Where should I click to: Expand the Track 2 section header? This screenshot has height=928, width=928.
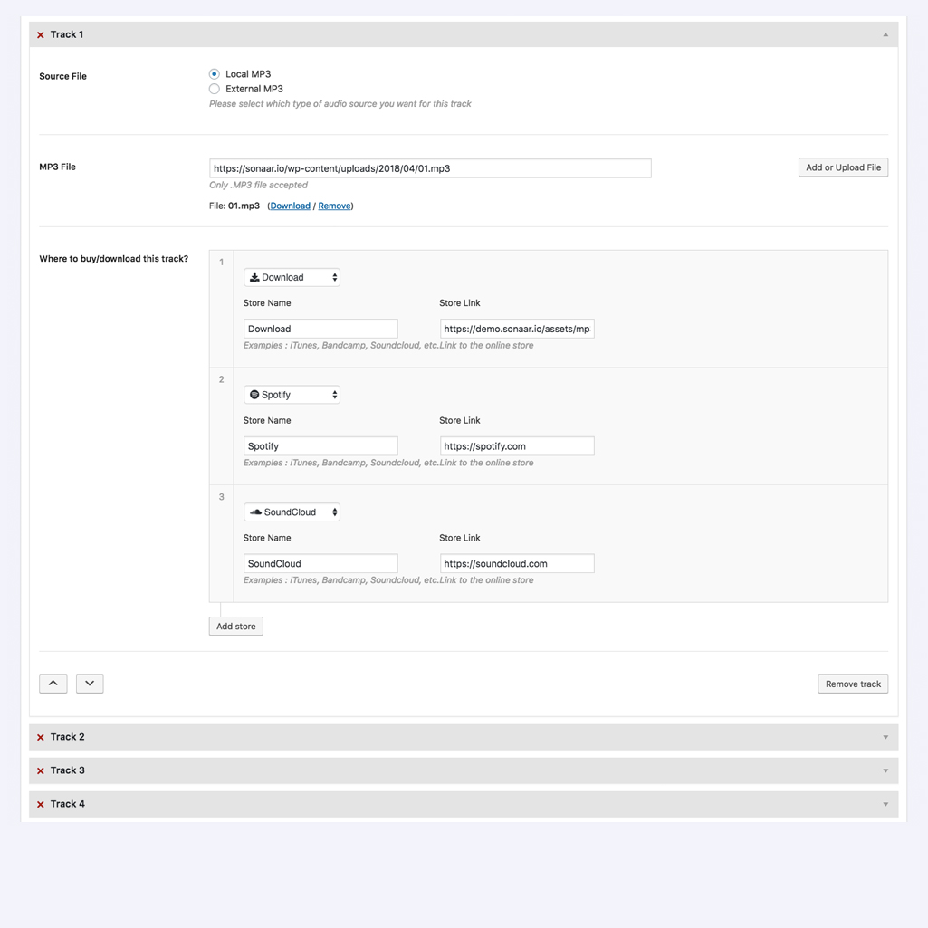click(x=885, y=737)
